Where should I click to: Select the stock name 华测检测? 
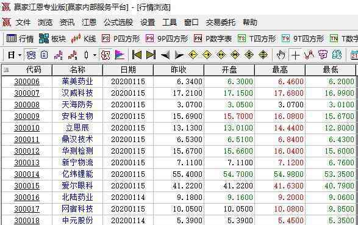tap(77, 151)
